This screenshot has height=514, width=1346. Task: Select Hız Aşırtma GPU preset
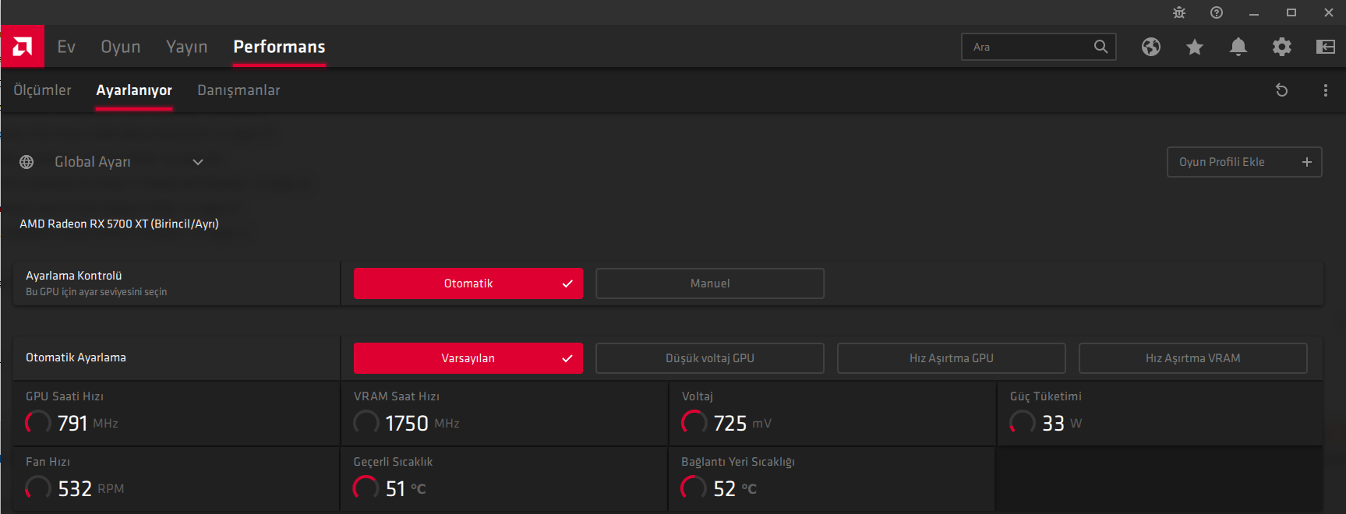952,358
